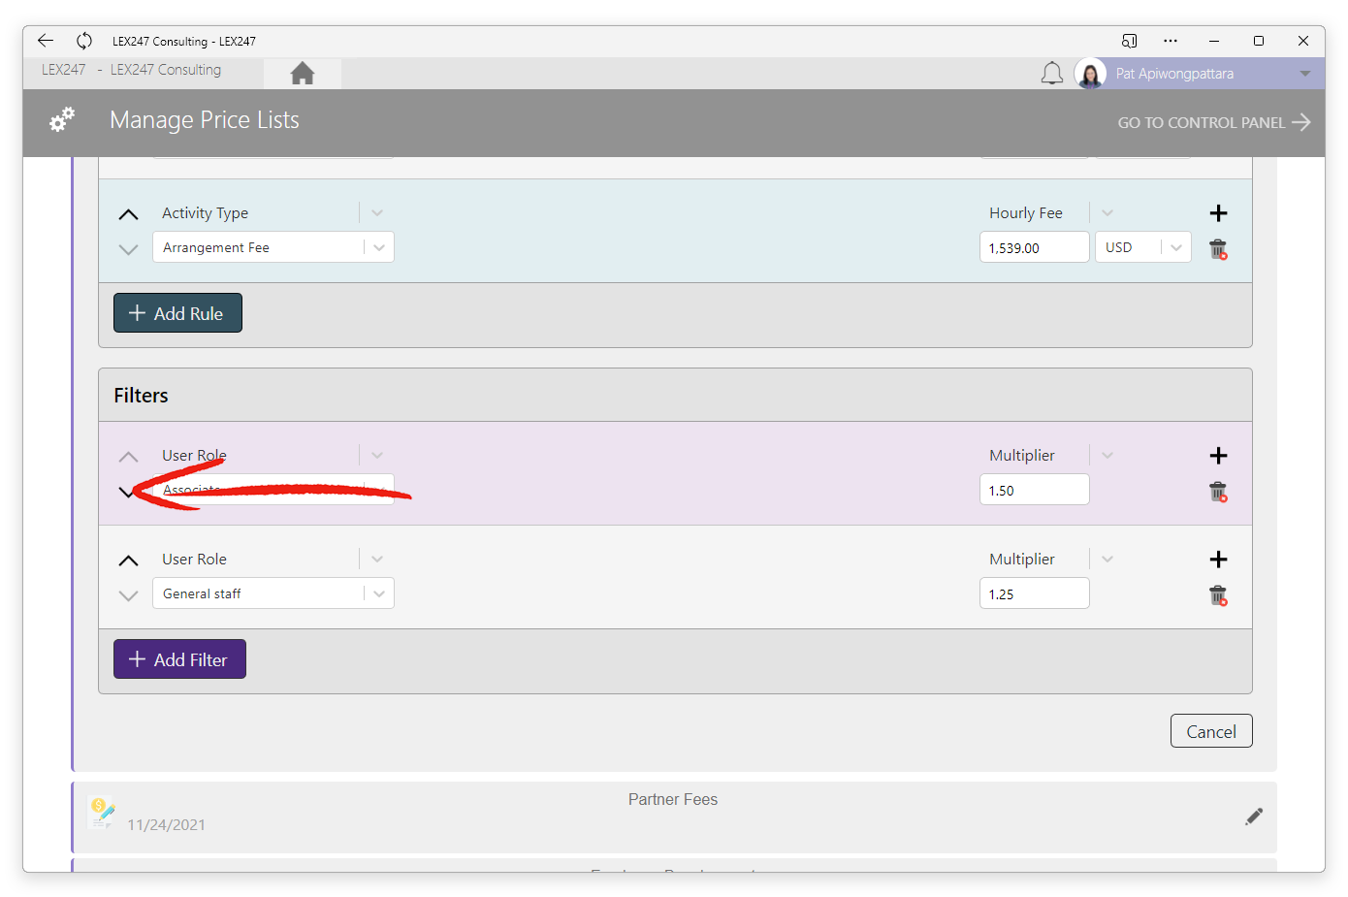1348x897 pixels.
Task: Edit the hourly fee 1,539.00 field
Action: pos(1035,247)
